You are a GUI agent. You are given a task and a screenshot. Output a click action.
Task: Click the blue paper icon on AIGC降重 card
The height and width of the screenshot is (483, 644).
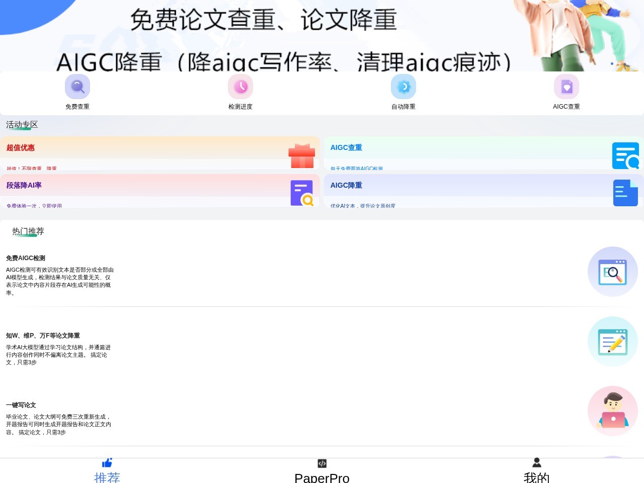point(625,193)
